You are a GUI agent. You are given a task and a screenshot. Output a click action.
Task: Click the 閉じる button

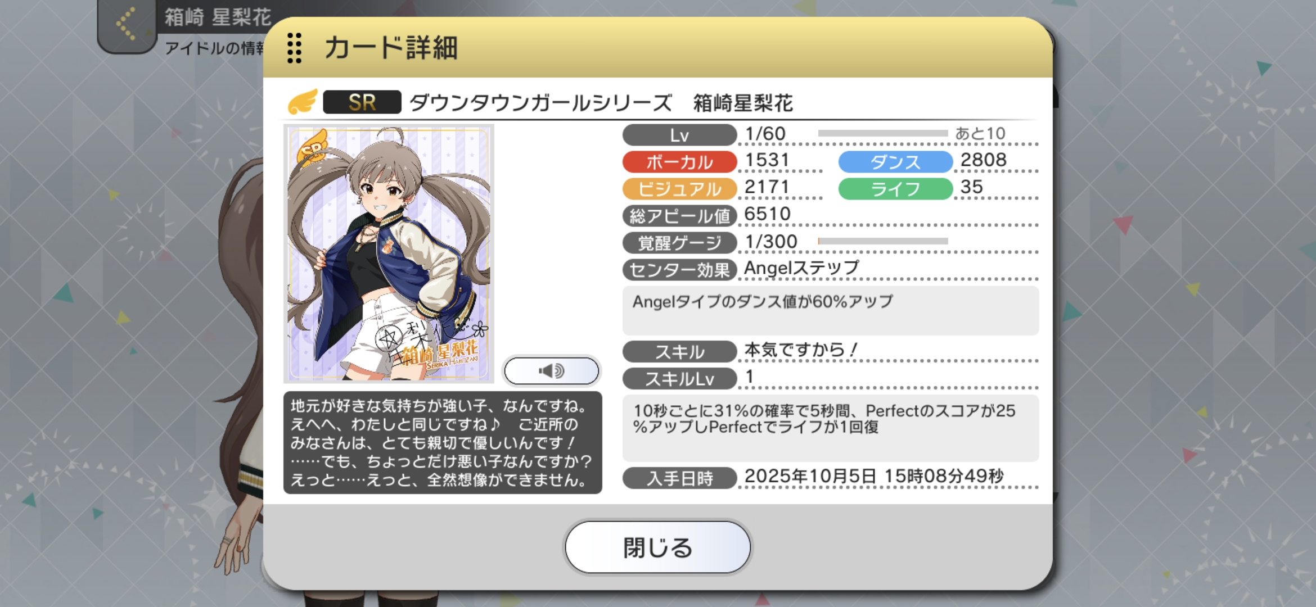[x=657, y=547]
